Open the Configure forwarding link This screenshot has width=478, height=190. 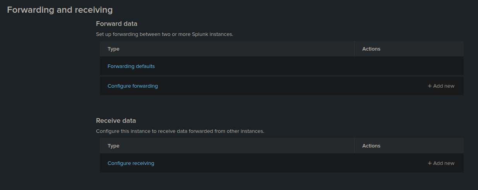pyautogui.click(x=133, y=86)
